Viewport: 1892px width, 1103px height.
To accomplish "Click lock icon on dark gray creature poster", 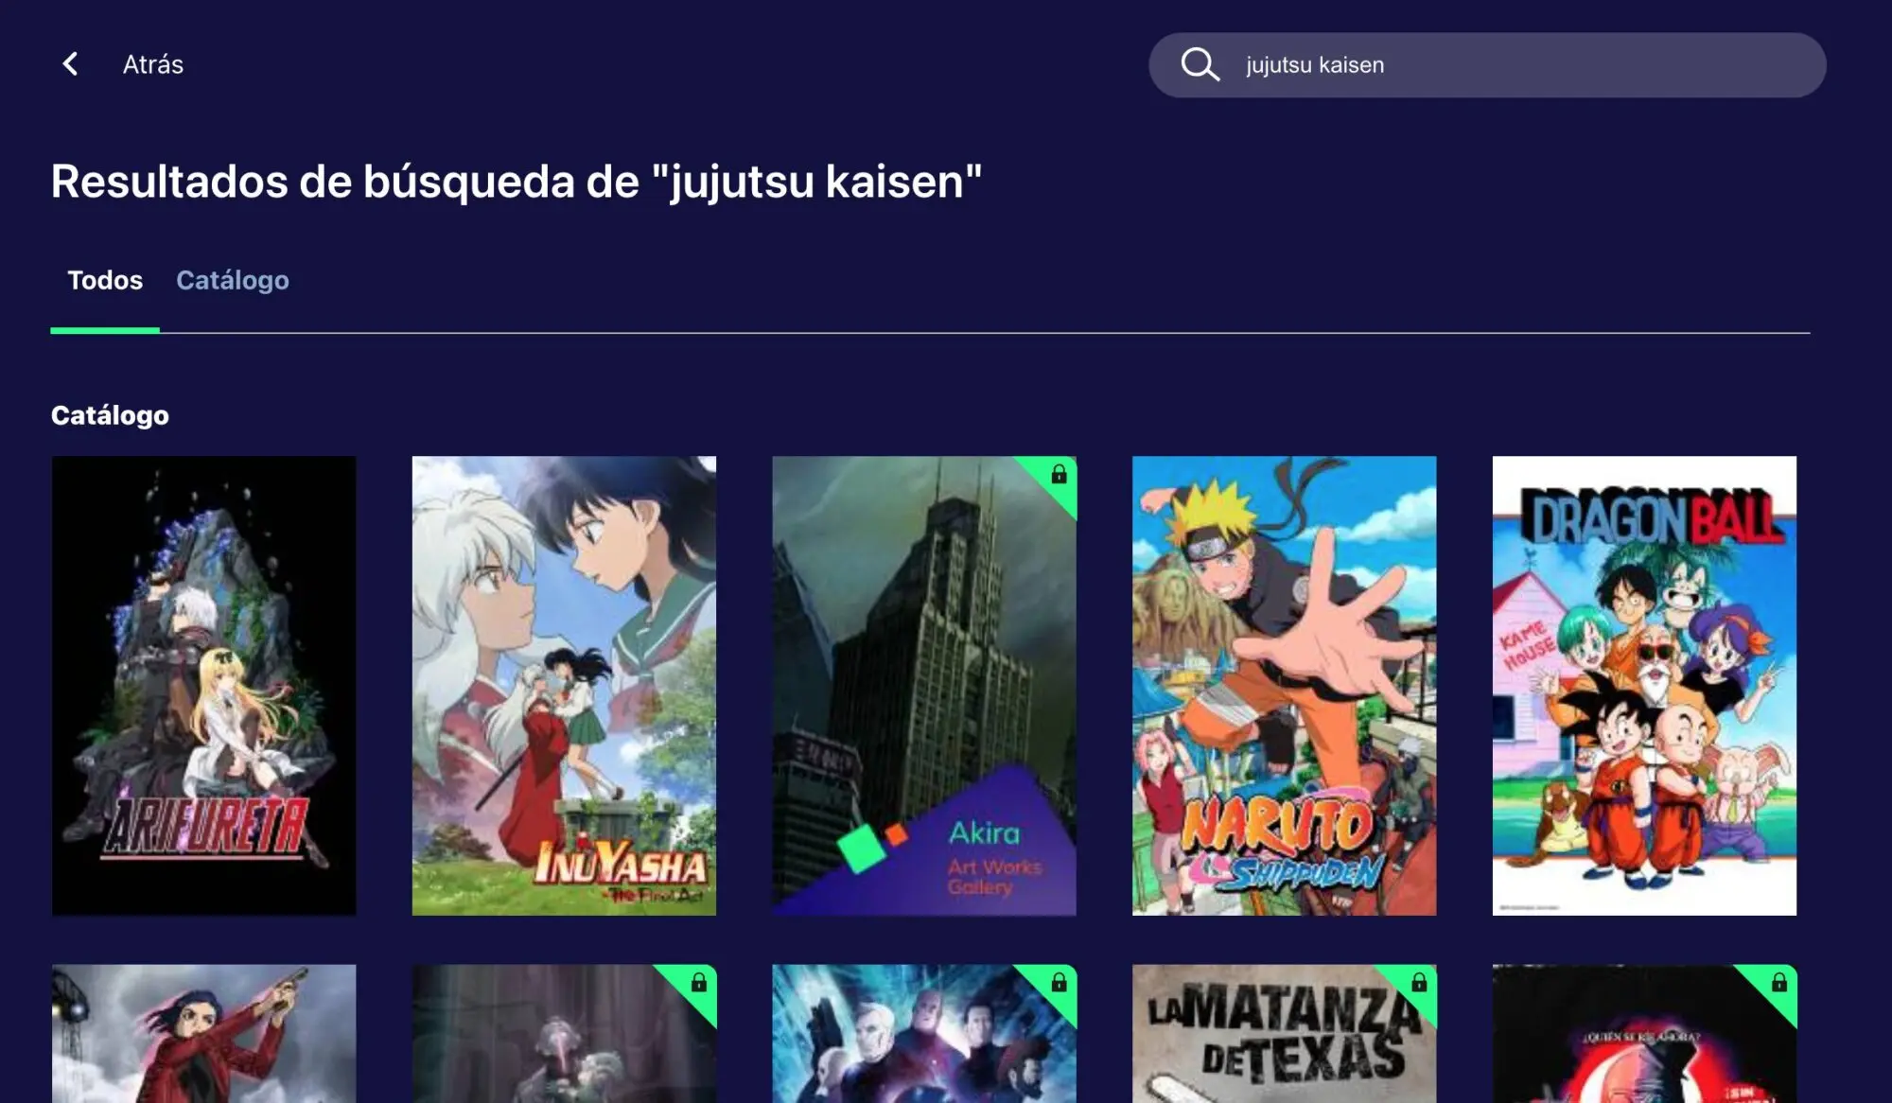I will tap(698, 982).
